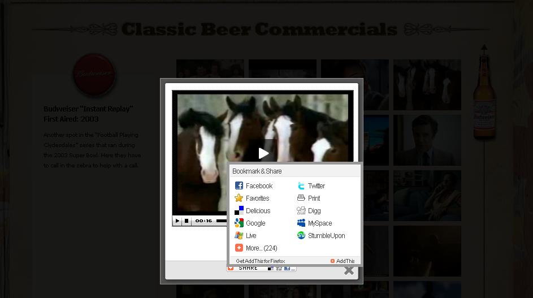This screenshot has width=533, height=298.
Task: Open the man in suit and tie thumbnail
Action: coord(427,140)
